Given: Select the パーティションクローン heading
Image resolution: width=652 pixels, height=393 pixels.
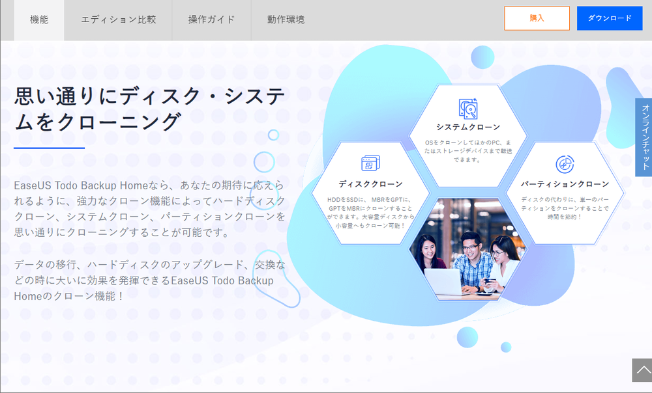Looking at the screenshot, I should click(565, 184).
